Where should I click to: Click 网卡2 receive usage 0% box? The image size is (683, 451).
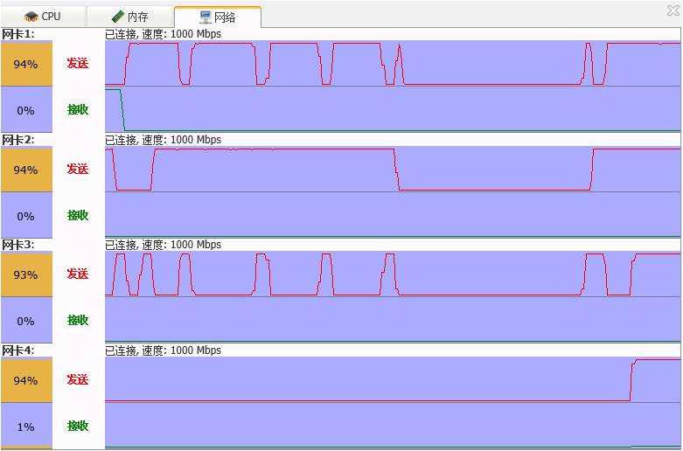26,216
